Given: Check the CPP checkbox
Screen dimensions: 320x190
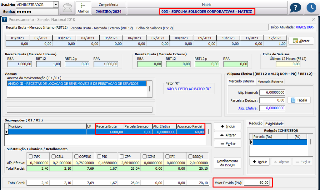Looking at the screenshot, I should click(122, 156).
